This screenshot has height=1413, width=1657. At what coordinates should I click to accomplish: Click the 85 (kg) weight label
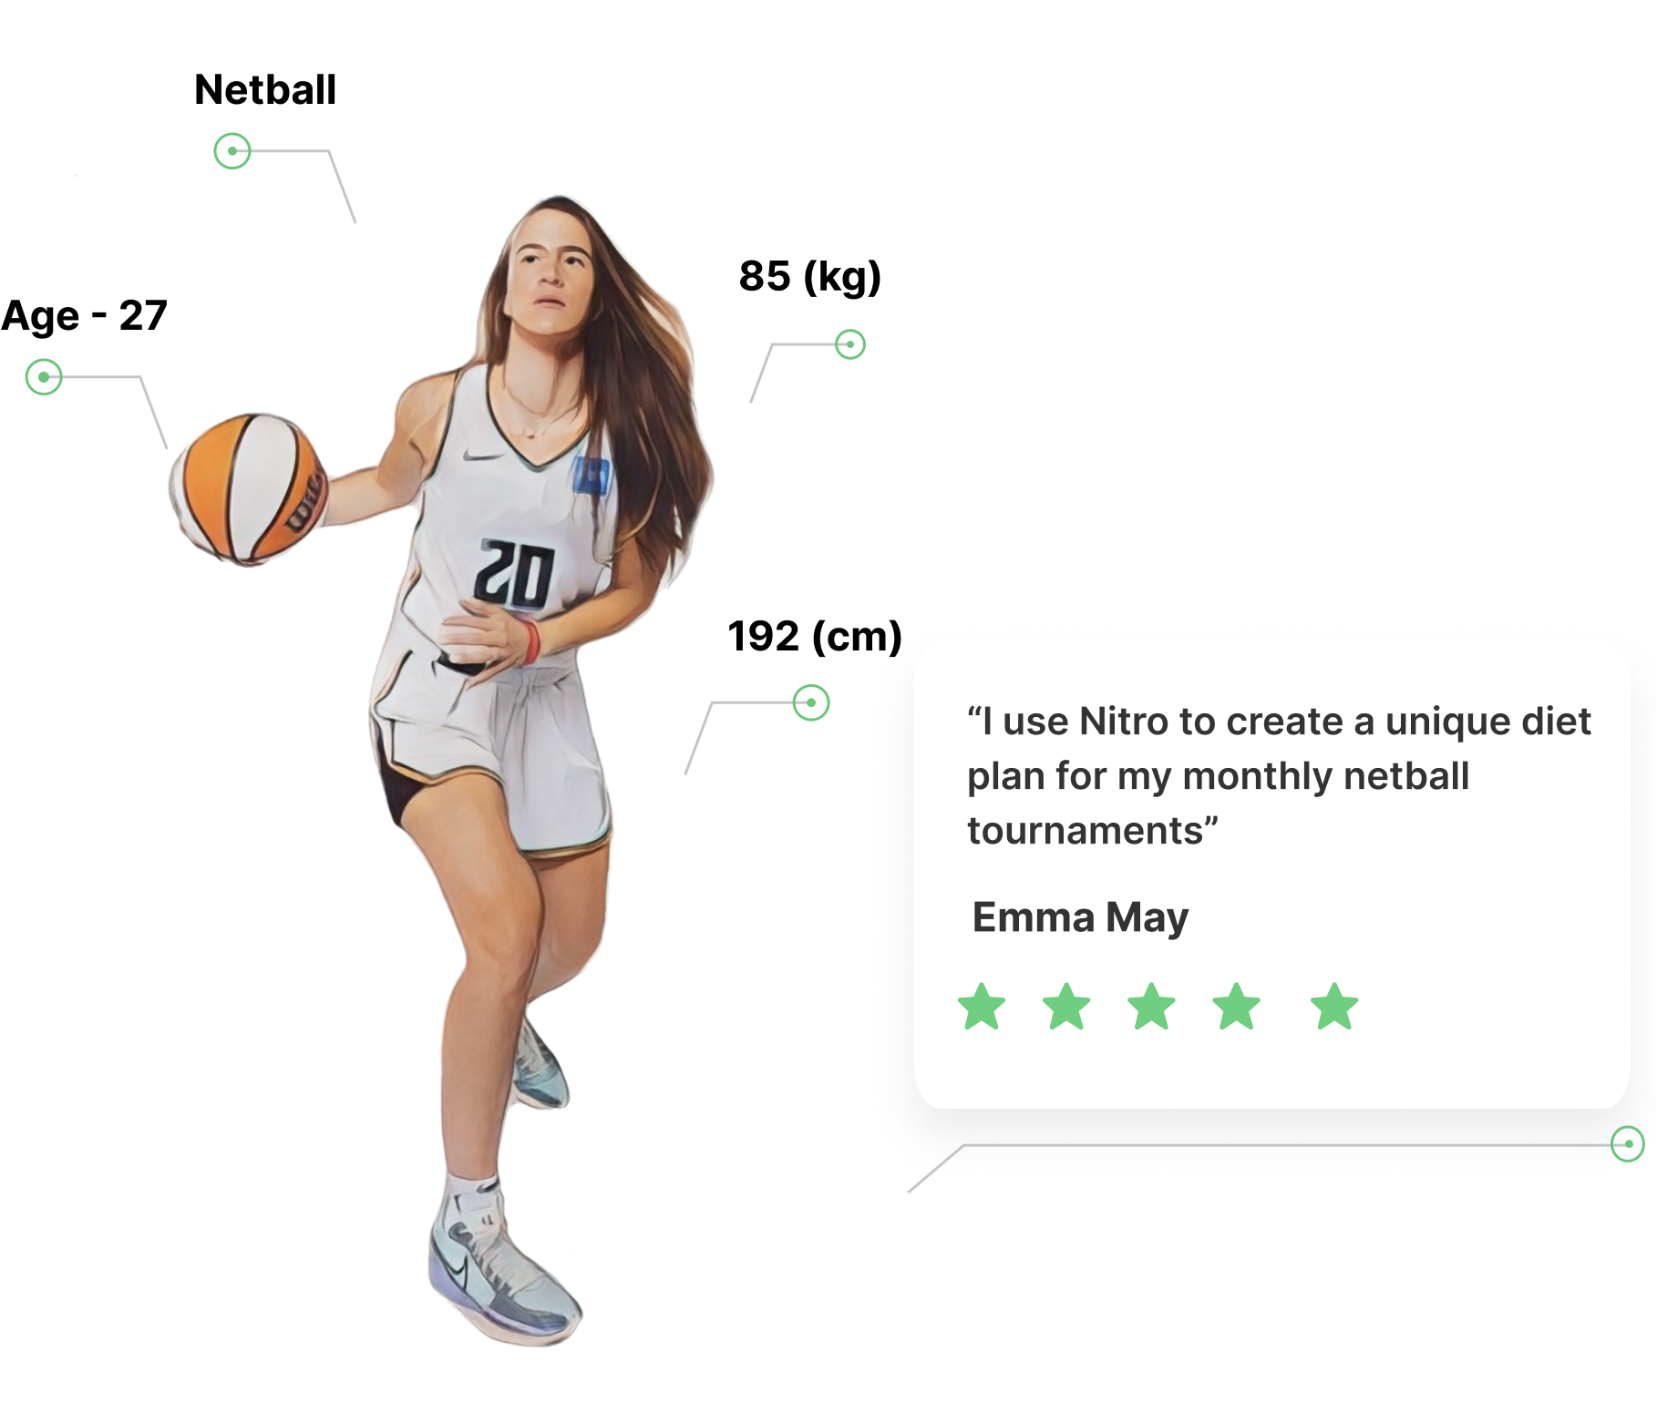[x=810, y=276]
